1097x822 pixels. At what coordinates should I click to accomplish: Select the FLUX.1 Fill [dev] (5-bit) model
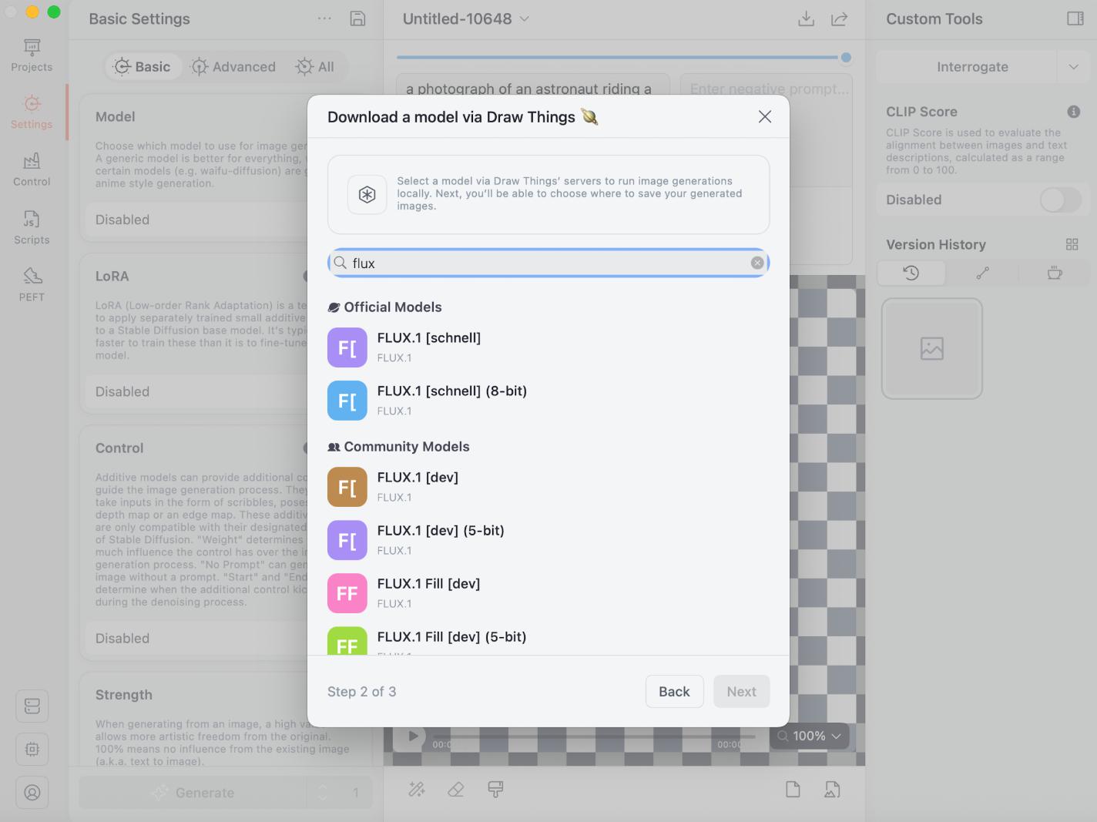coord(548,641)
